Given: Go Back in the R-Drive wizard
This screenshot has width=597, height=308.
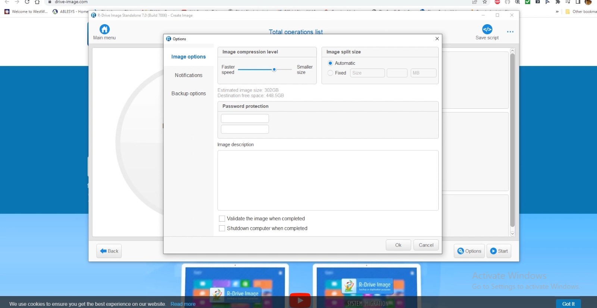Looking at the screenshot, I should pos(109,251).
